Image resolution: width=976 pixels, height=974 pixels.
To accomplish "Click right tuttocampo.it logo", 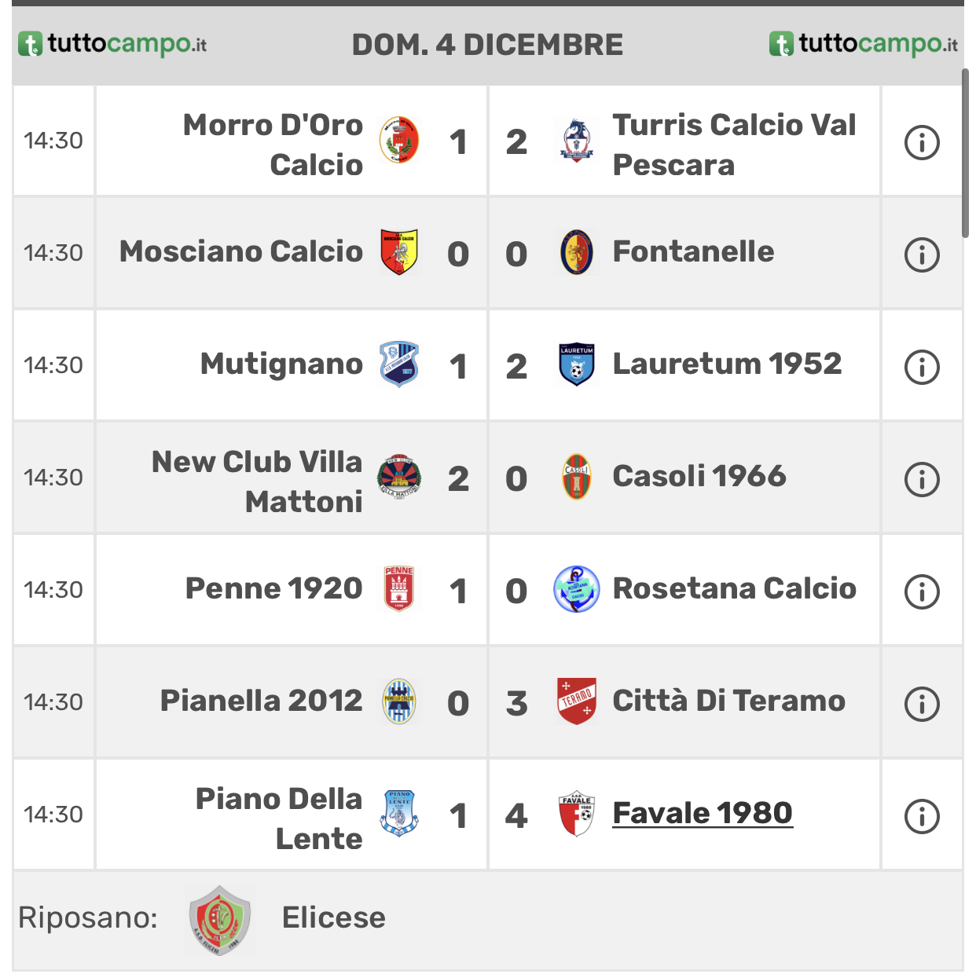I will click(864, 44).
